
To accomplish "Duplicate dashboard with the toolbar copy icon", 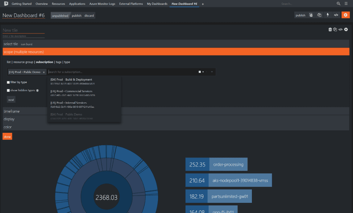I will tap(319, 15).
